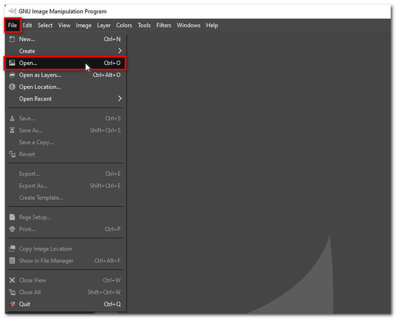The width and height of the screenshot is (396, 319).
Task: Open the Layer menu
Action: 103,25
